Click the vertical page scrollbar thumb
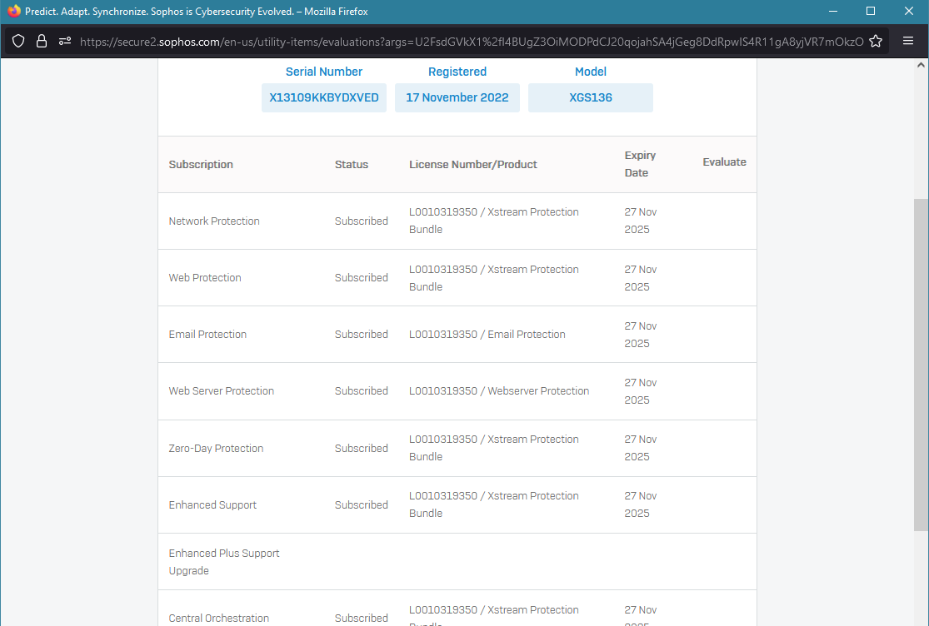The height and width of the screenshot is (626, 929). click(x=921, y=365)
